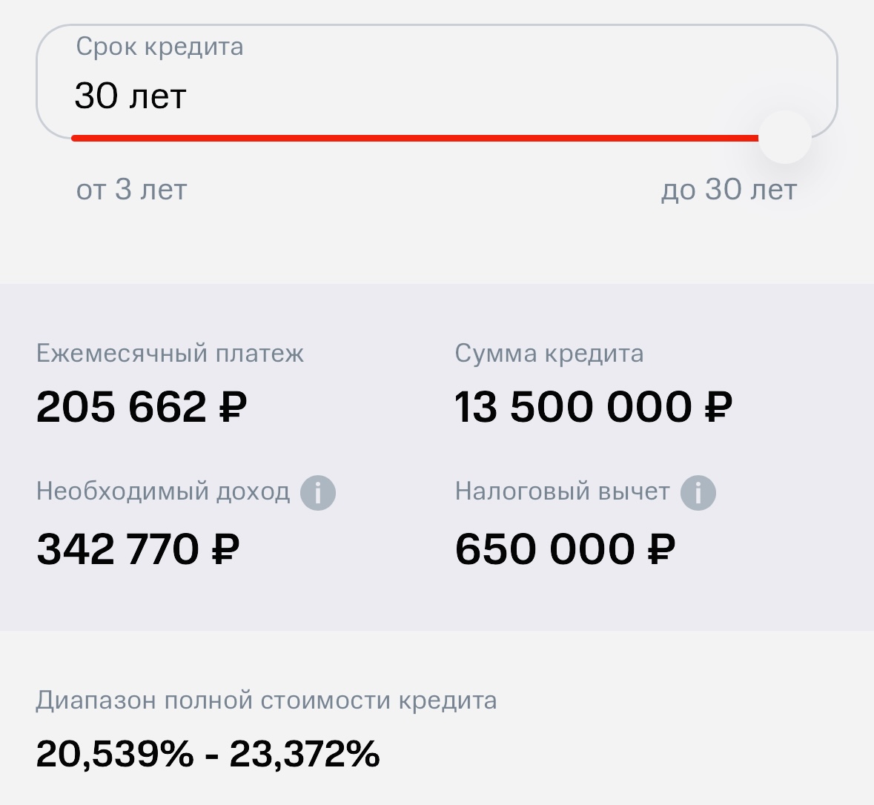
Task: Select the 13 500 000 ₽ loan amount
Action: point(594,406)
